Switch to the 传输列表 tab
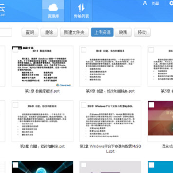This screenshot has height=173, width=173. point(81,11)
